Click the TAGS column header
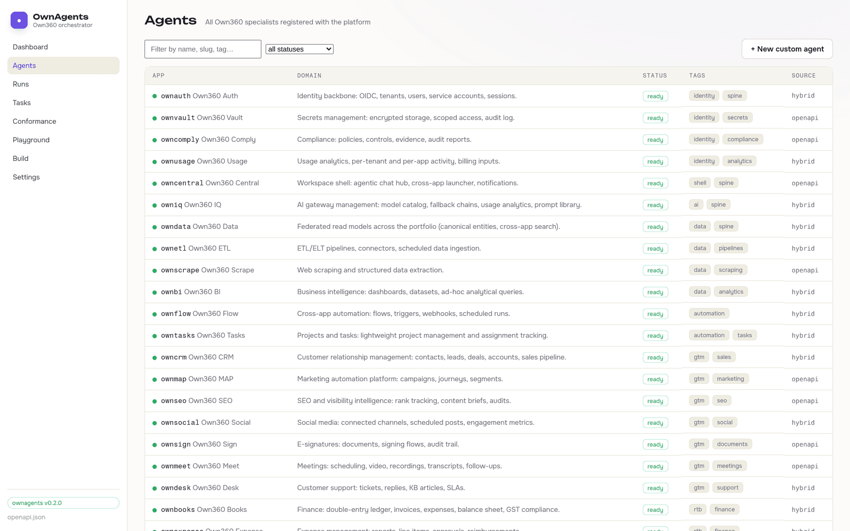Image resolution: width=850 pixels, height=531 pixels. pos(697,76)
